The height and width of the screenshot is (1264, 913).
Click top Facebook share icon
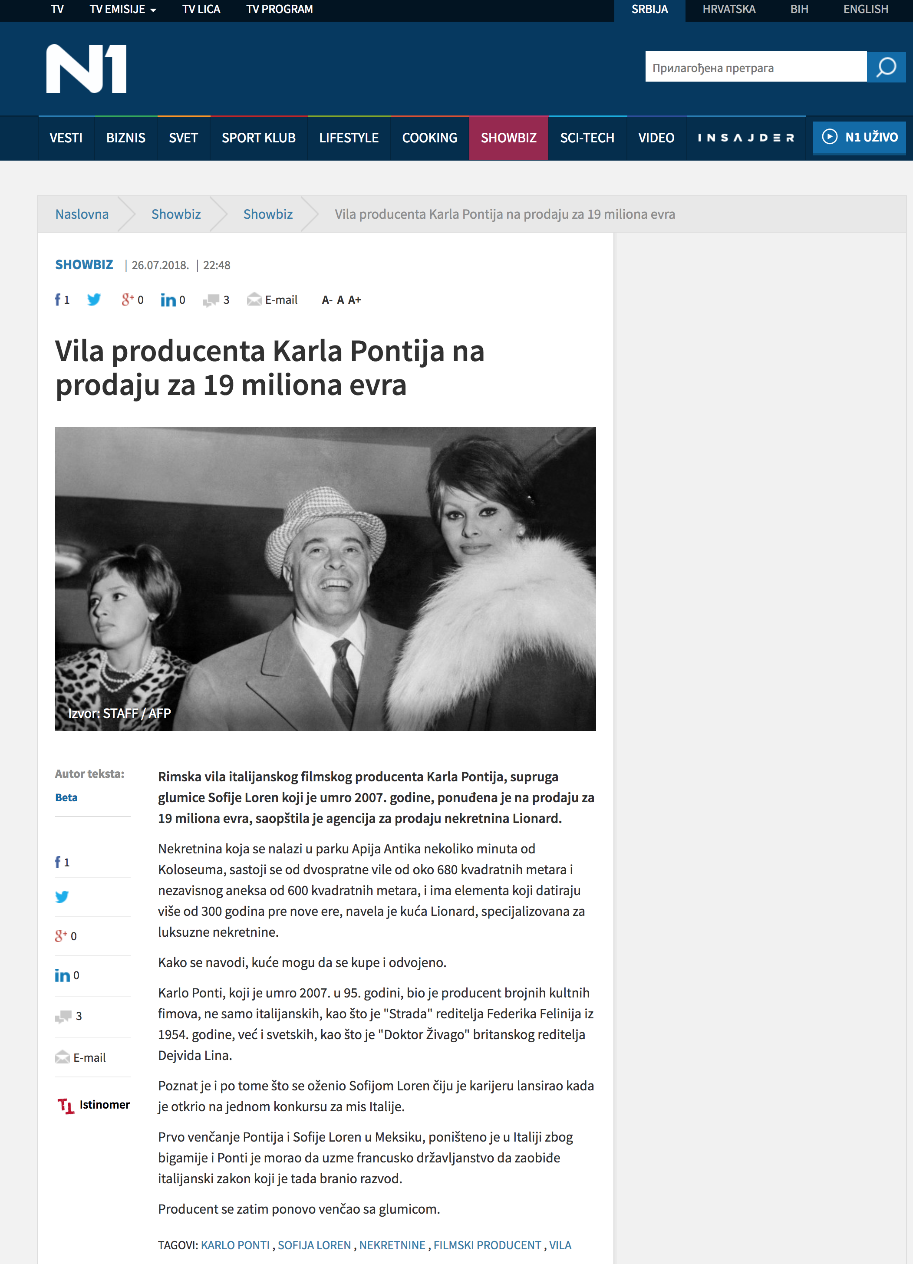(58, 300)
